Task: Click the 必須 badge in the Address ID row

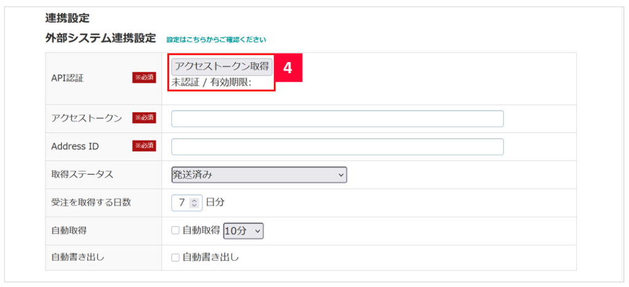Action: click(x=144, y=146)
